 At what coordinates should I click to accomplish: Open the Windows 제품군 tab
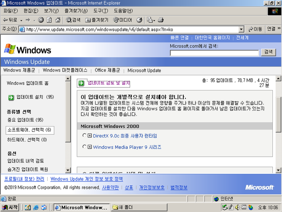[x=19, y=70]
